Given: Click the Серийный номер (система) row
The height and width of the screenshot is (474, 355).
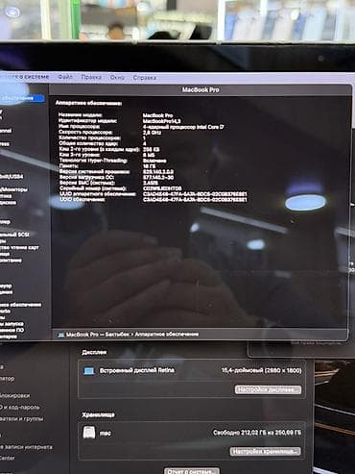Looking at the screenshot, I should pos(121,188).
